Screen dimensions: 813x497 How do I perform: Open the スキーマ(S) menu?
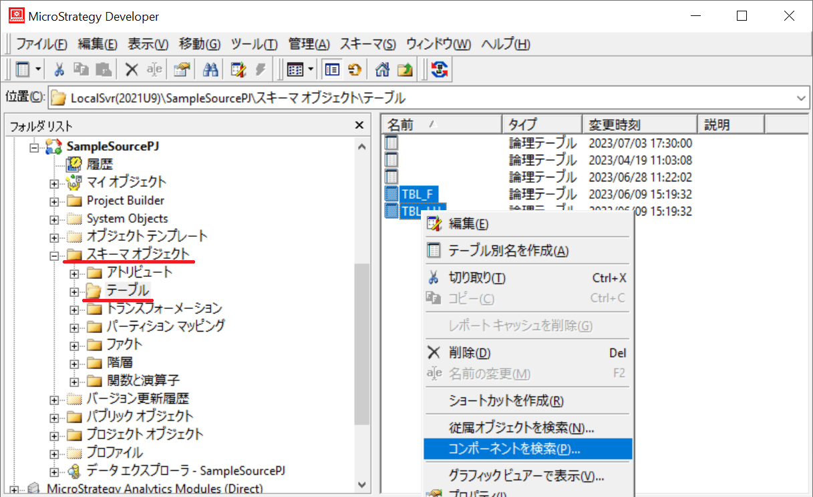367,45
